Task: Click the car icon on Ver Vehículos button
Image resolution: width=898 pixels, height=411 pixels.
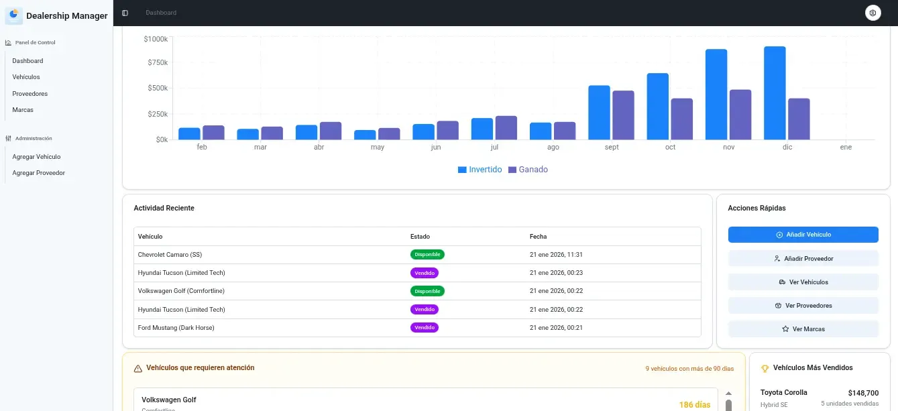Action: coord(784,282)
